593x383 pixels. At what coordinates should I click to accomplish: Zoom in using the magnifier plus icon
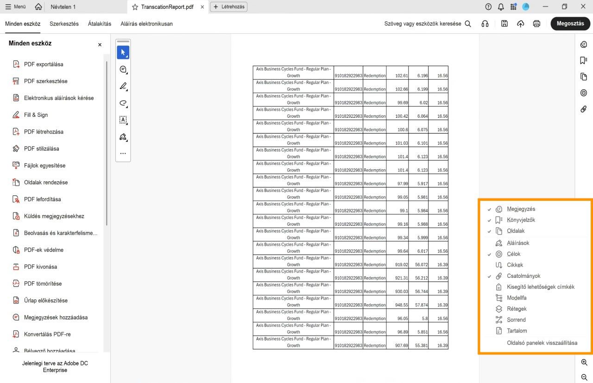pos(584,363)
